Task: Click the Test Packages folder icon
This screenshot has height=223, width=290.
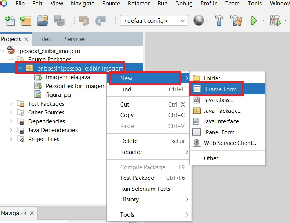Action: [21, 104]
